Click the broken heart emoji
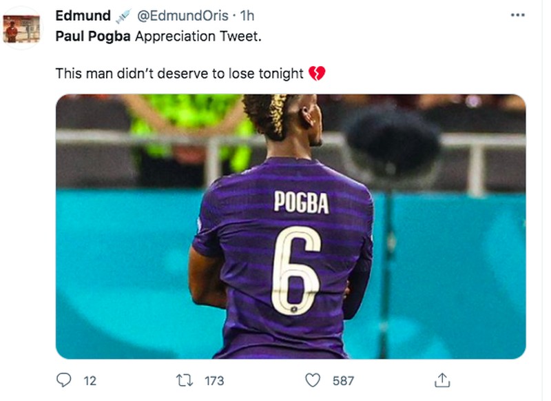The image size is (551, 401). click(317, 73)
